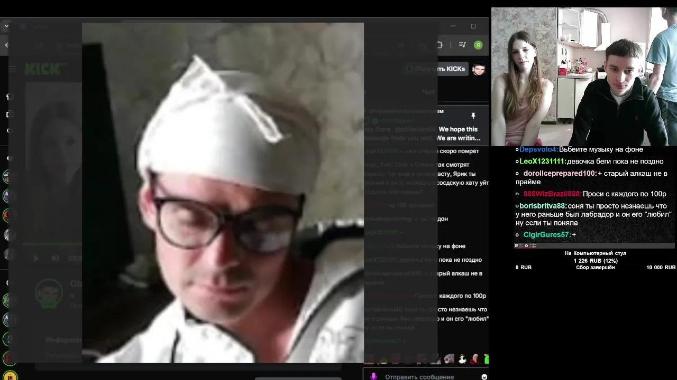Select the red-dressed emote above chat input
The height and width of the screenshot is (380, 677).
tap(475, 359)
